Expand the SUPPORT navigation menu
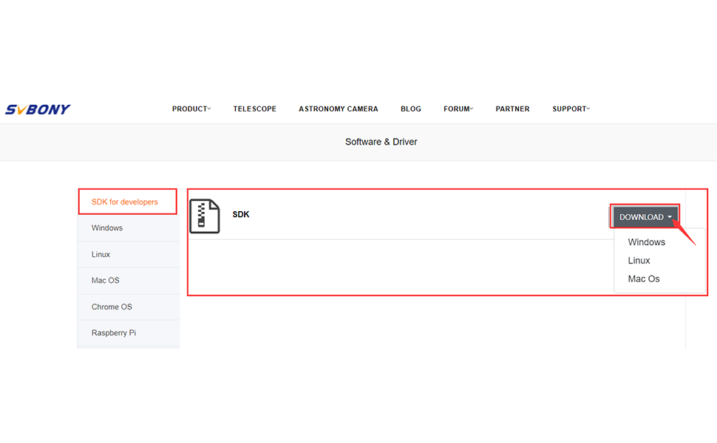 [571, 109]
